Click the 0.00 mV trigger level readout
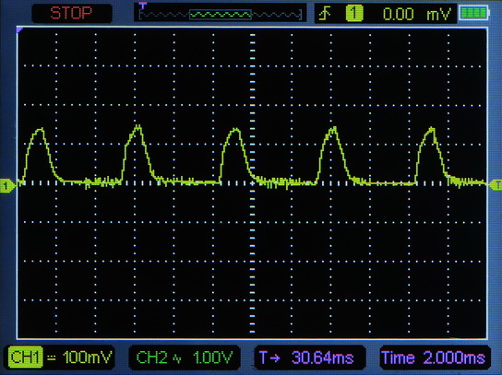The image size is (502, 375). [417, 14]
